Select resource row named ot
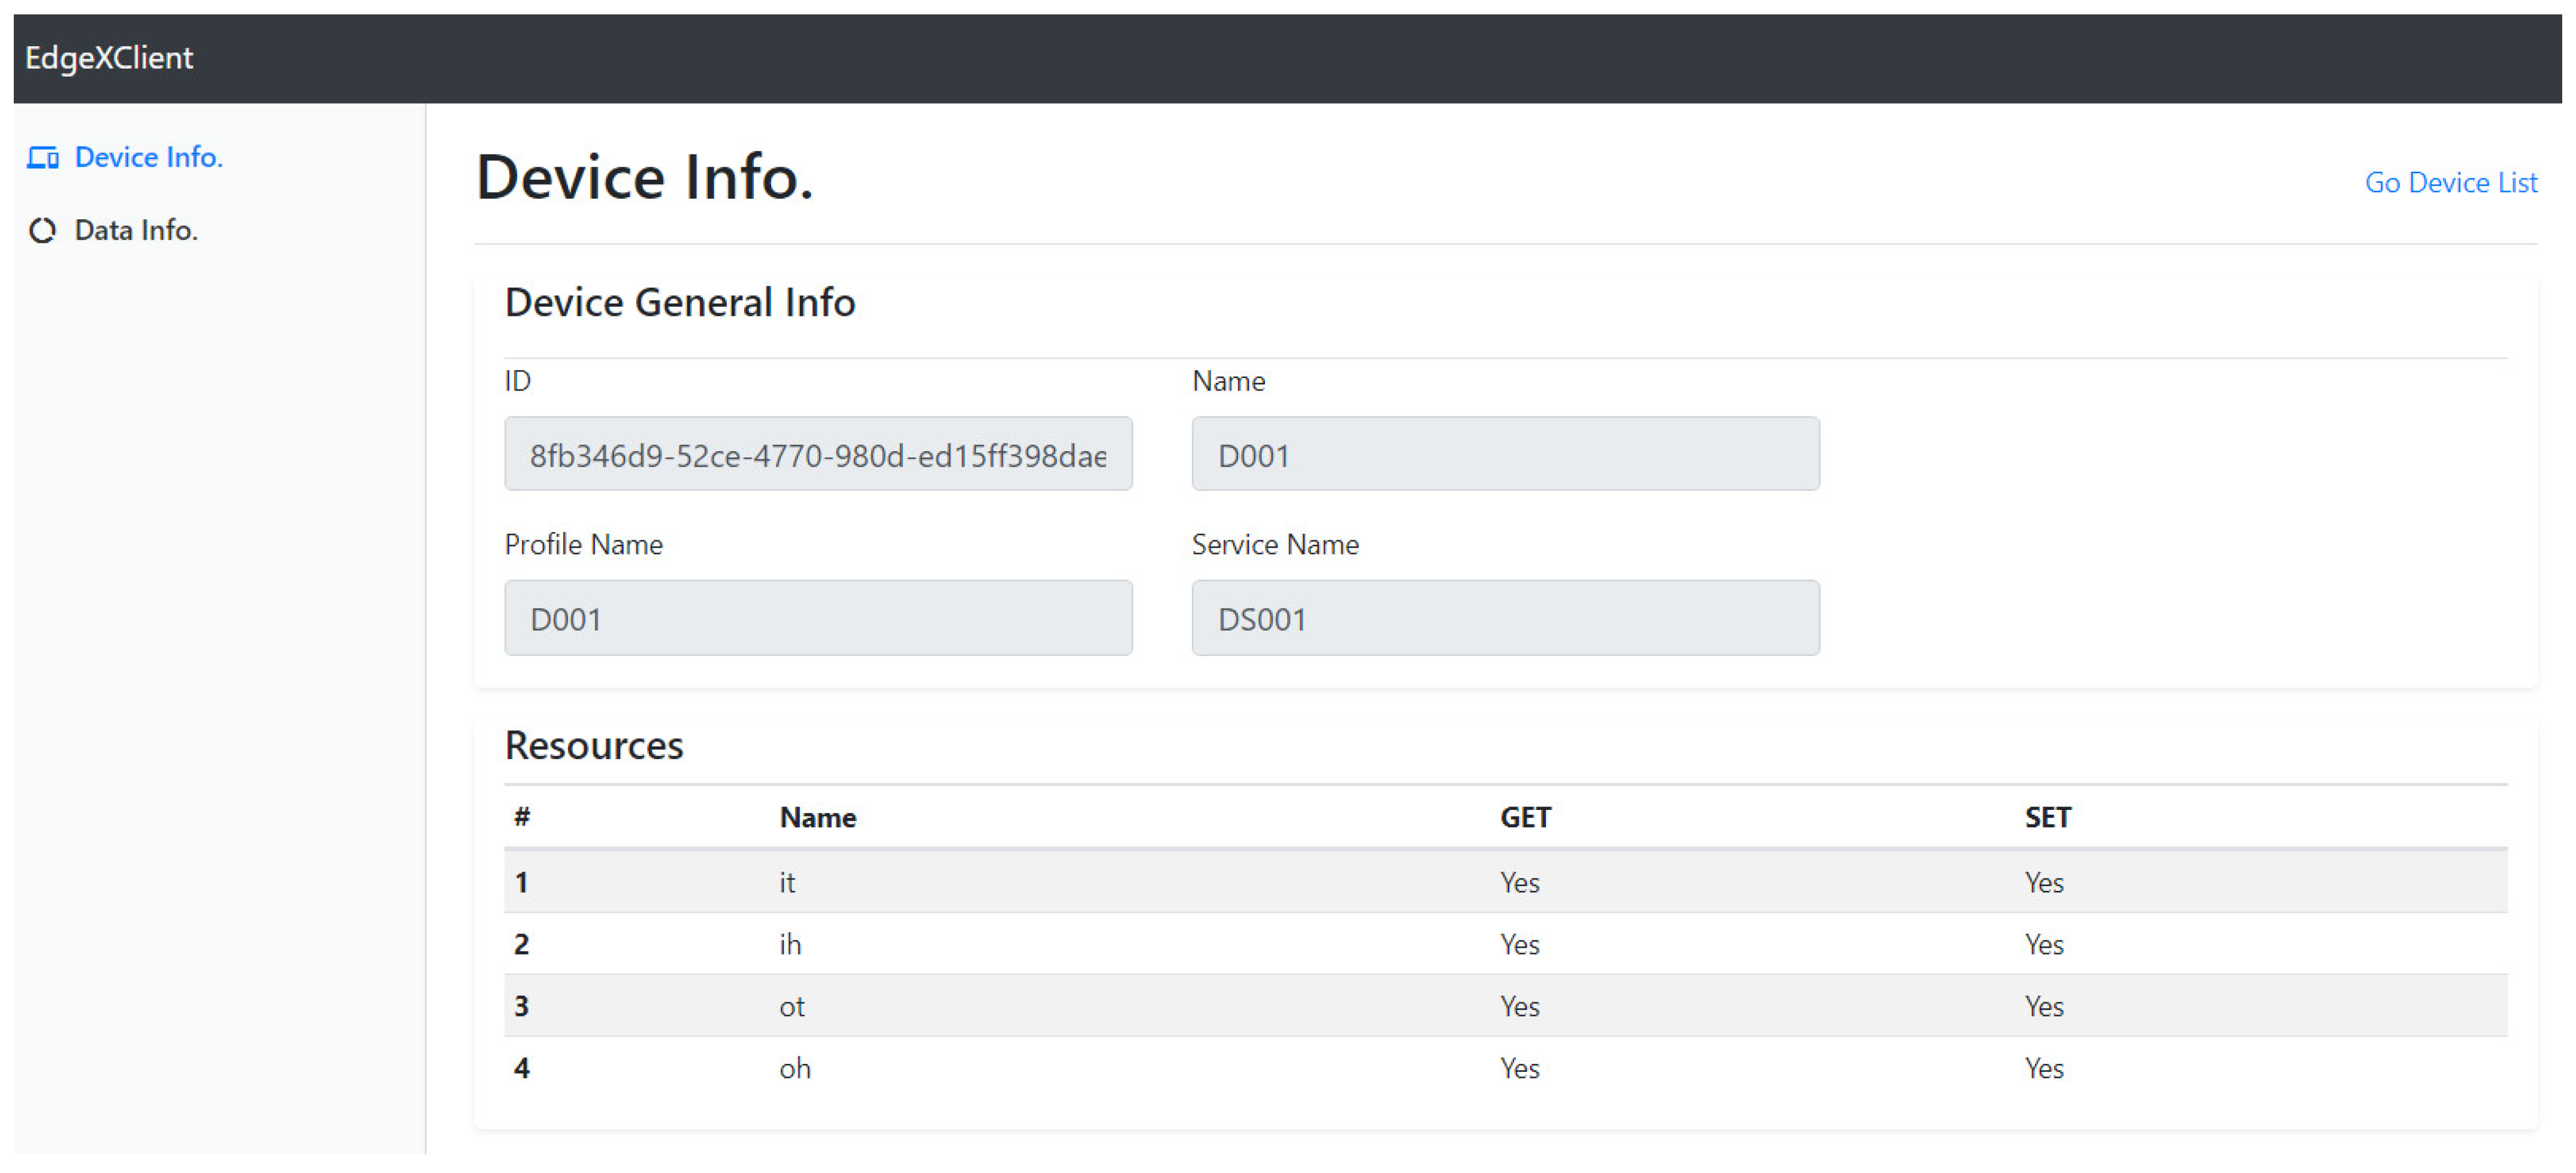The height and width of the screenshot is (1173, 2576). [791, 1006]
